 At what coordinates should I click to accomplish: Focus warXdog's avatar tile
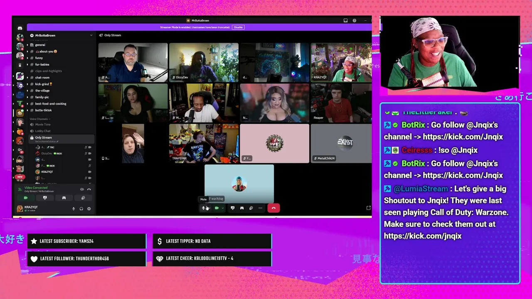pyautogui.click(x=239, y=184)
